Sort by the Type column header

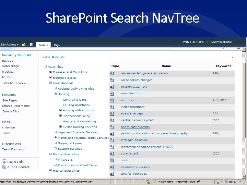(x=115, y=66)
